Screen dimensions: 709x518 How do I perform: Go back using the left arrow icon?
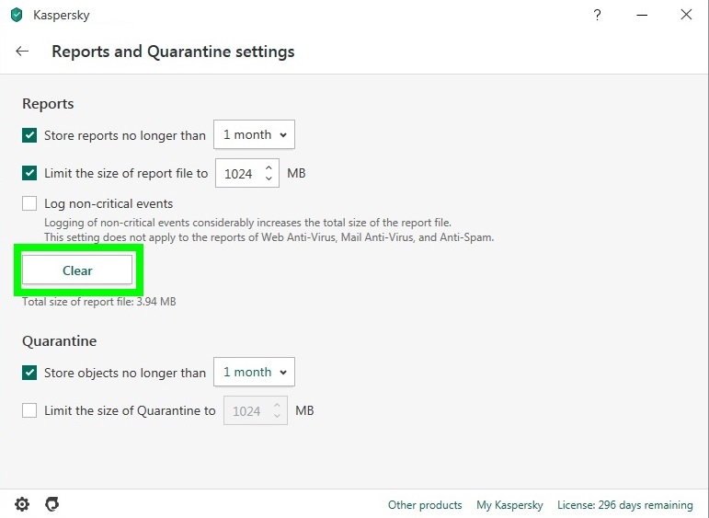(x=22, y=52)
